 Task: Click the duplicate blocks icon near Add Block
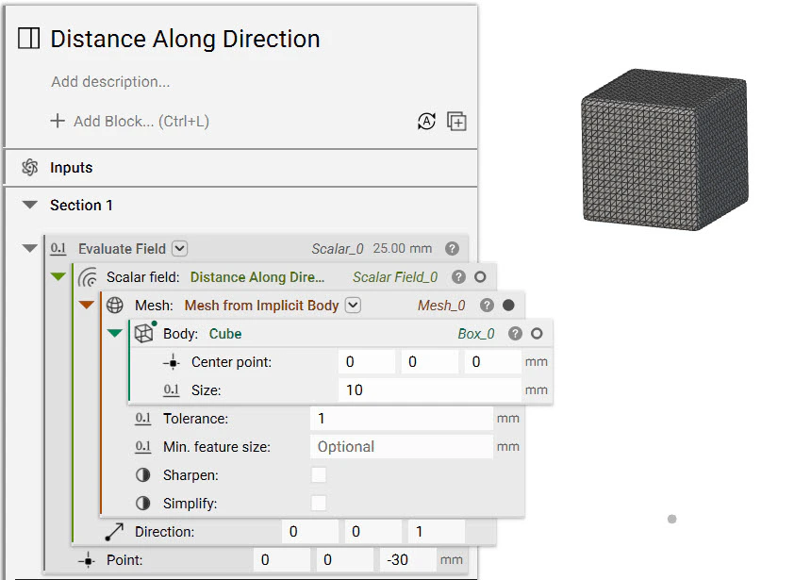point(457,122)
